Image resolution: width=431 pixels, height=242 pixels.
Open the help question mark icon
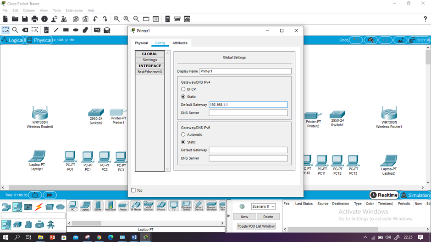tap(425, 19)
